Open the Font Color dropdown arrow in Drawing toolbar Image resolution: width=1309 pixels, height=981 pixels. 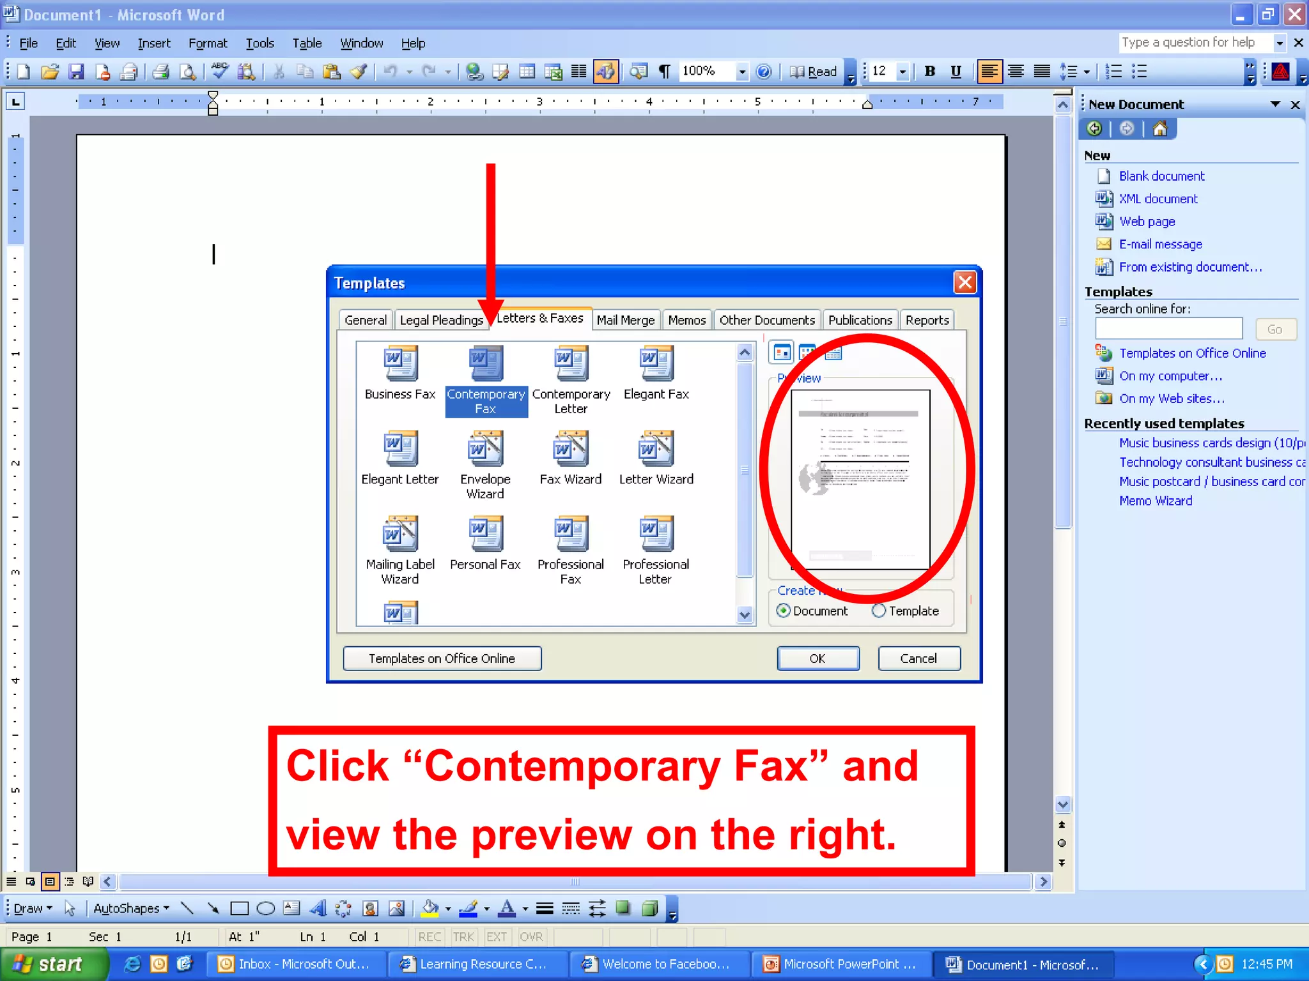click(x=525, y=908)
